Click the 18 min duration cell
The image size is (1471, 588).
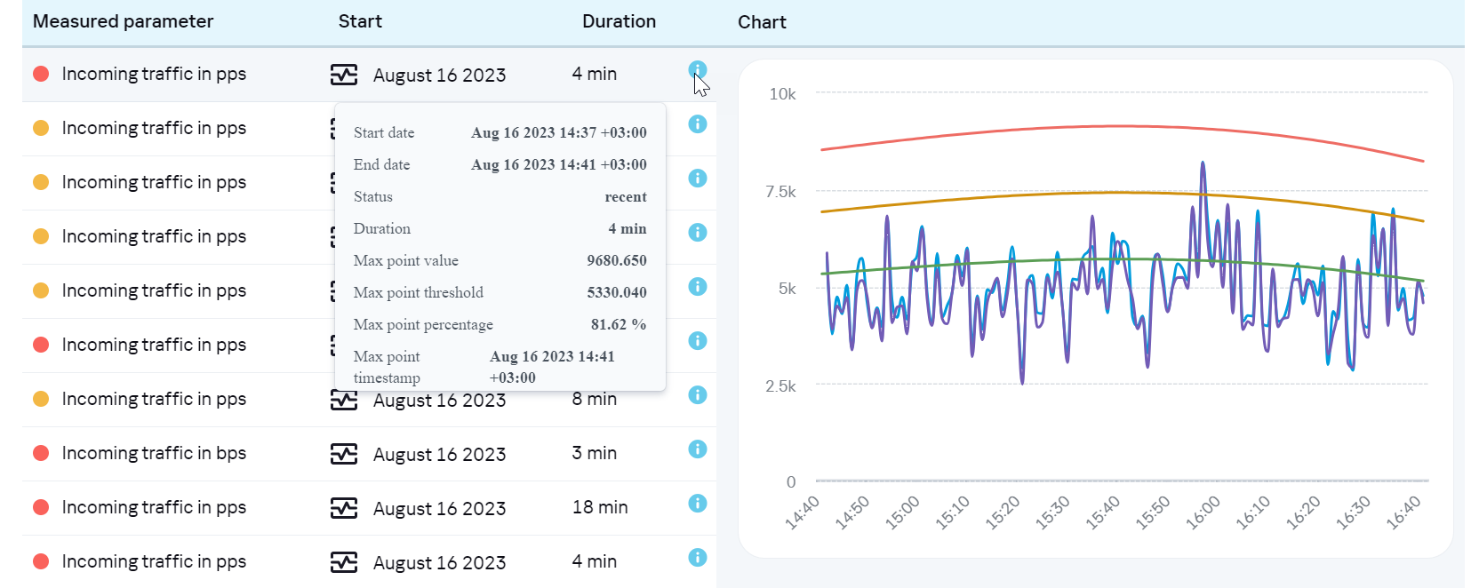coord(600,507)
